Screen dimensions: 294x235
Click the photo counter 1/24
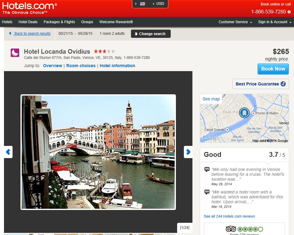coord(185,228)
